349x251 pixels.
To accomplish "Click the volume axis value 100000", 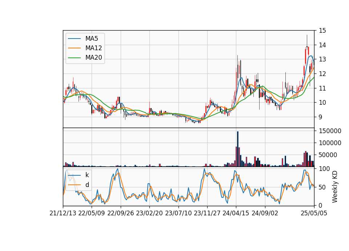I will tap(330, 143).
